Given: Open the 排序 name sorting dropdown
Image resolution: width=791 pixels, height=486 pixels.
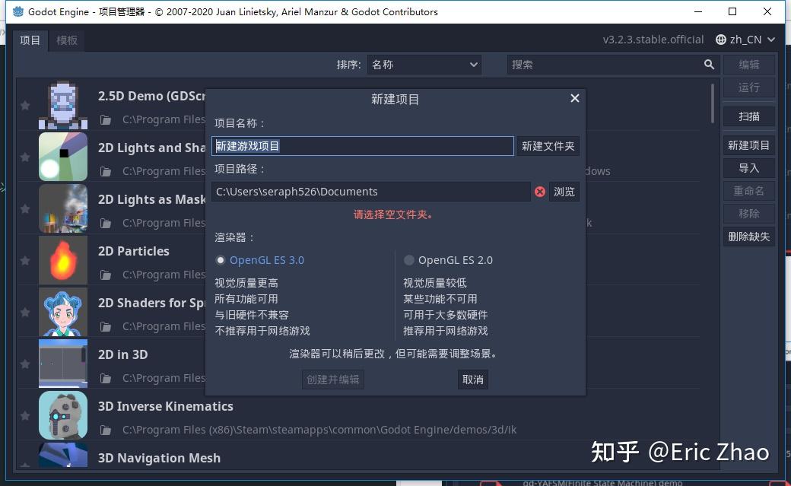Looking at the screenshot, I should (x=424, y=65).
